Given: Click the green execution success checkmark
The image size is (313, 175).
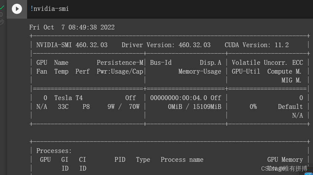Looking at the screenshot, I should click(2, 7).
